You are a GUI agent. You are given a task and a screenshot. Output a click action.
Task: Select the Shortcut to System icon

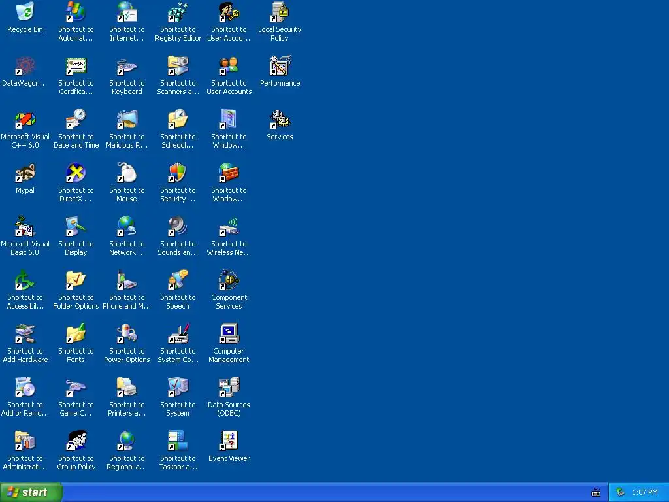[x=178, y=387]
